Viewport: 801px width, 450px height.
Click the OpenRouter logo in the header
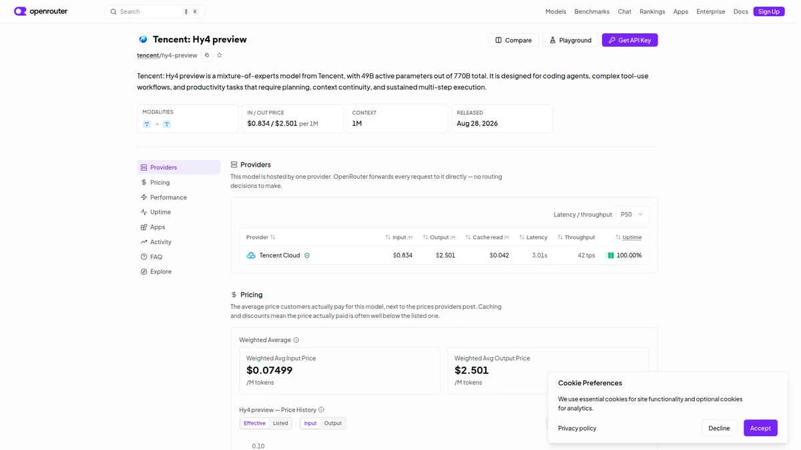[41, 11]
